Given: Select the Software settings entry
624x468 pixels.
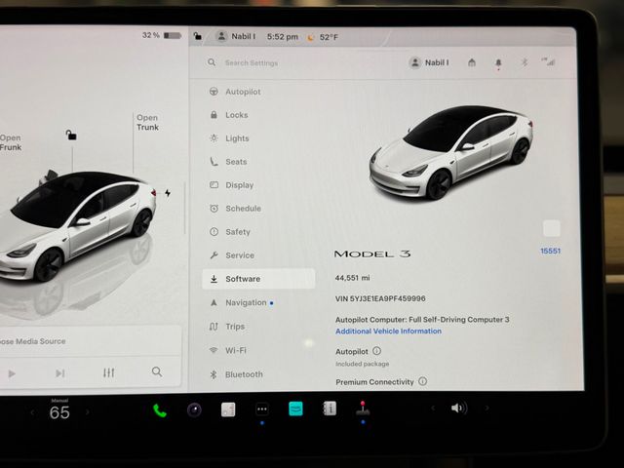Looking at the screenshot, I should (x=258, y=279).
